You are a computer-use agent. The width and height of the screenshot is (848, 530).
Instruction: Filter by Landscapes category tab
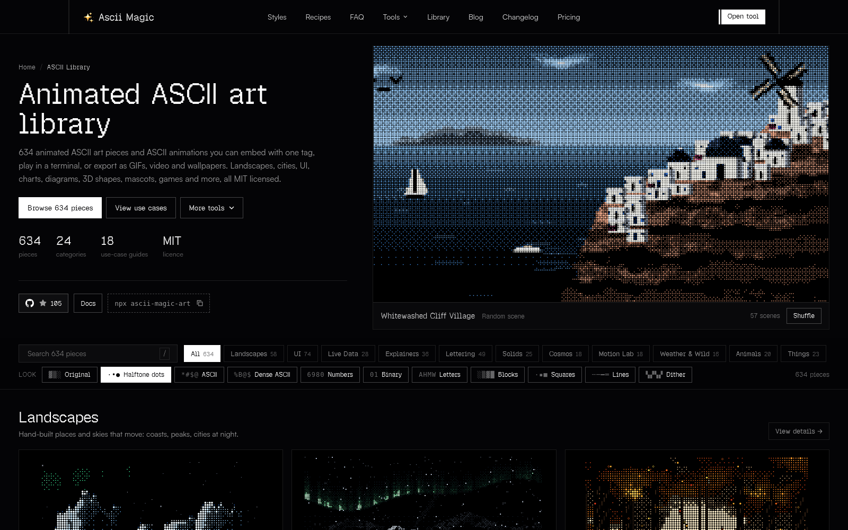coord(254,354)
